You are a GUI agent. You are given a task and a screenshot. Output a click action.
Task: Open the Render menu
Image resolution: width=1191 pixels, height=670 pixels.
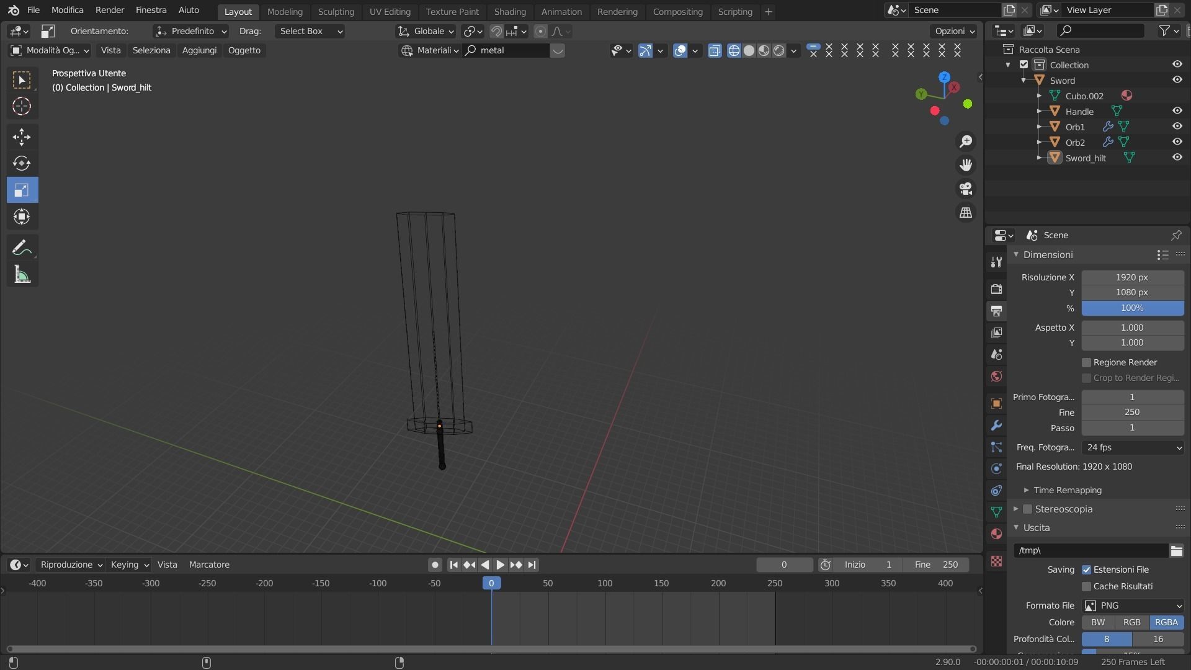click(110, 10)
